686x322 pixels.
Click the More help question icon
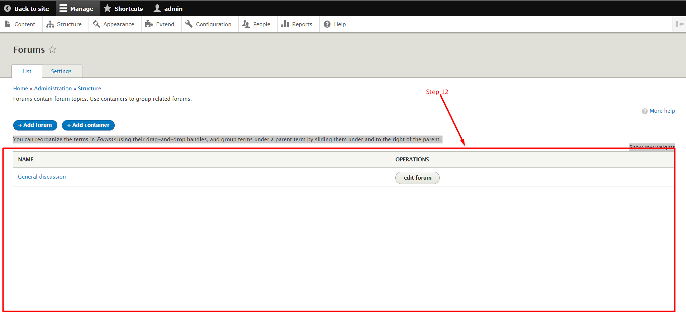click(645, 111)
